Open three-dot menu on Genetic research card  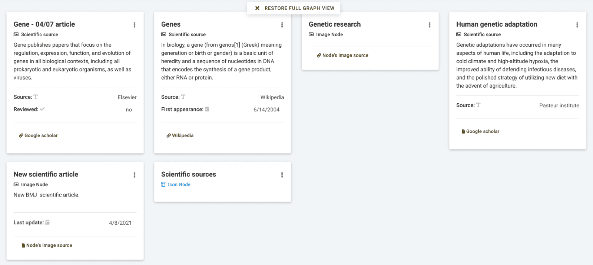click(429, 25)
